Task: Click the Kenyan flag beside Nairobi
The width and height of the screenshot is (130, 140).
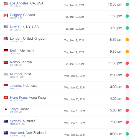Action: tap(6, 62)
